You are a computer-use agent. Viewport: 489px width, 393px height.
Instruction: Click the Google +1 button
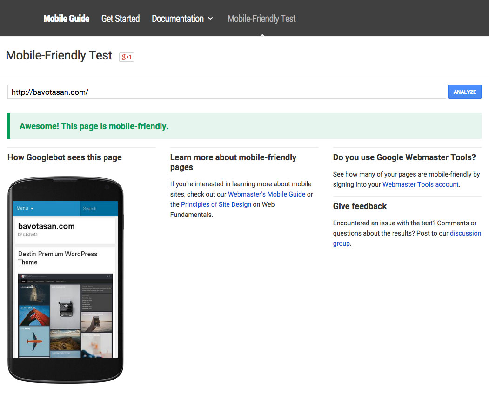(126, 57)
